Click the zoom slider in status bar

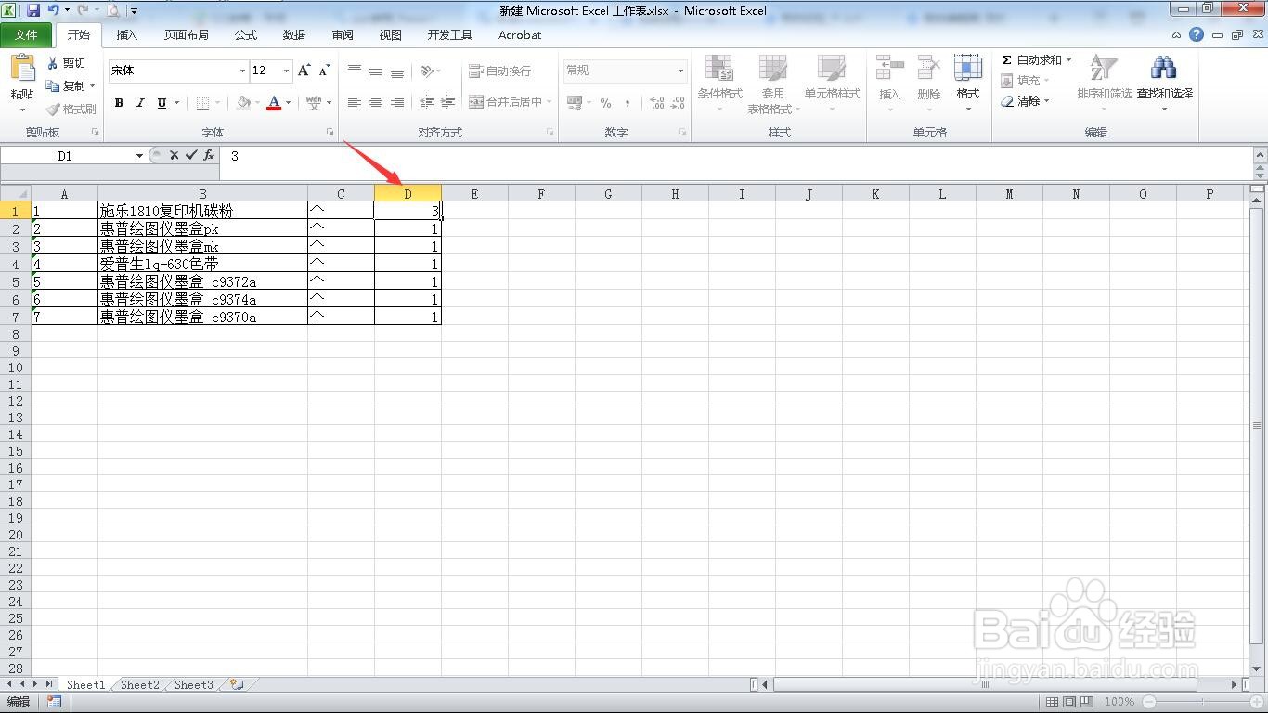[1203, 702]
